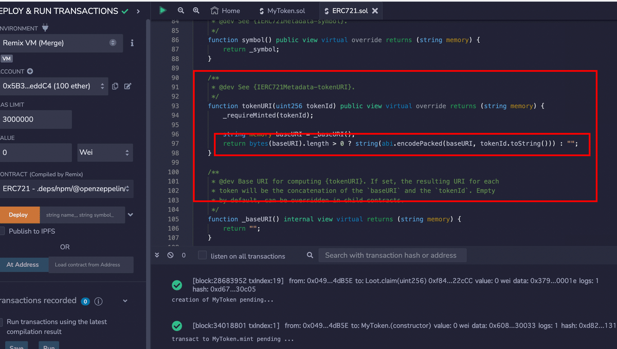The height and width of the screenshot is (349, 617).
Task: Click the value amount input field
Action: (x=35, y=153)
